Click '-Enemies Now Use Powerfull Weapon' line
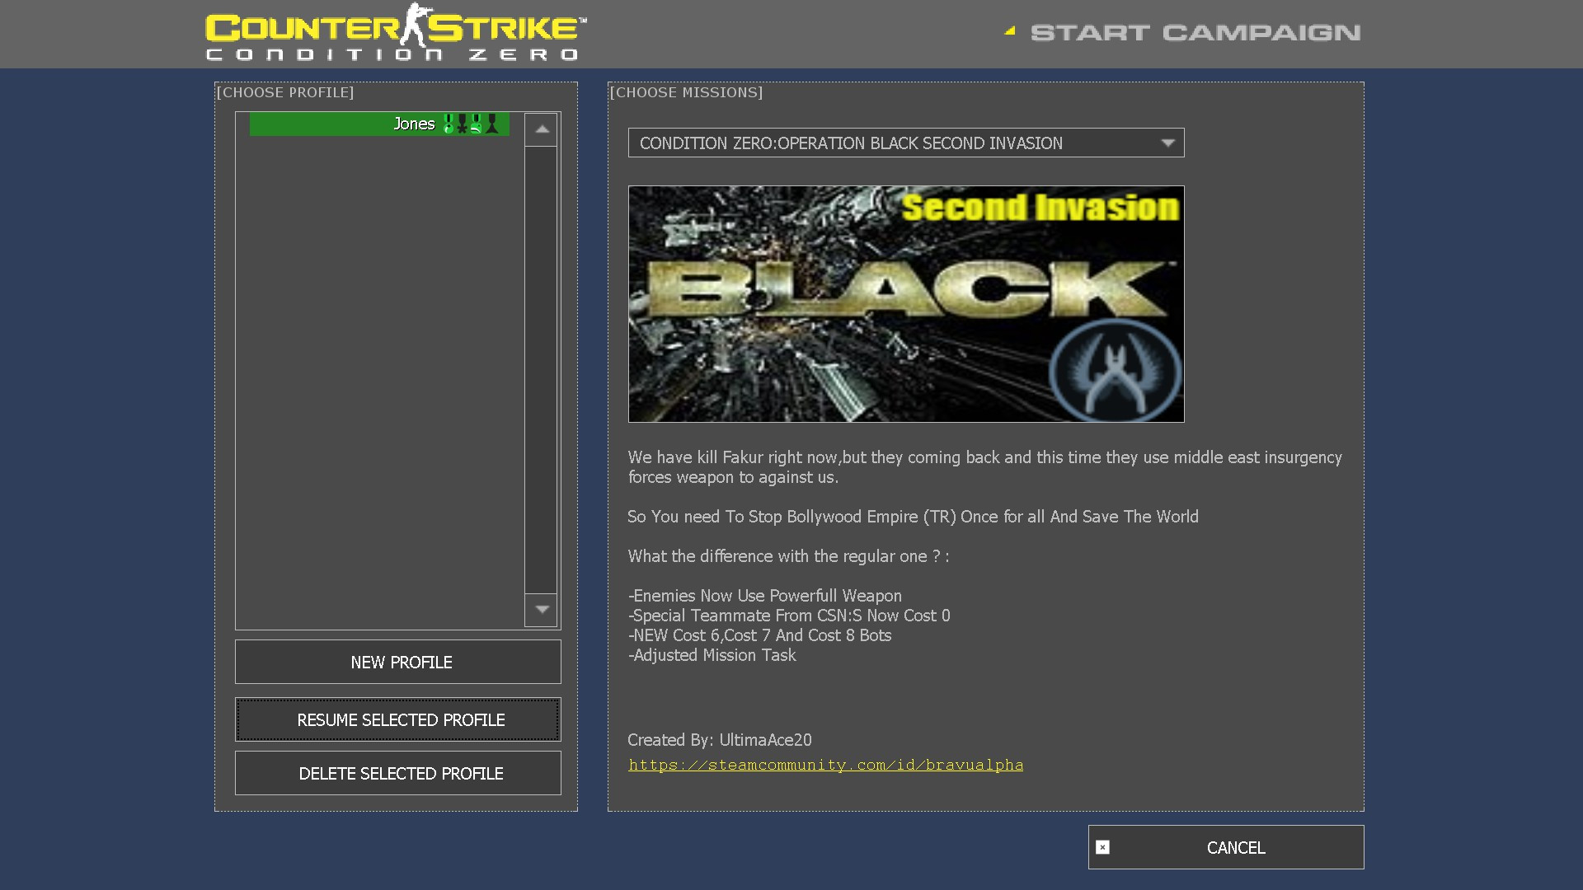Viewport: 1583px width, 890px height. pos(765,596)
